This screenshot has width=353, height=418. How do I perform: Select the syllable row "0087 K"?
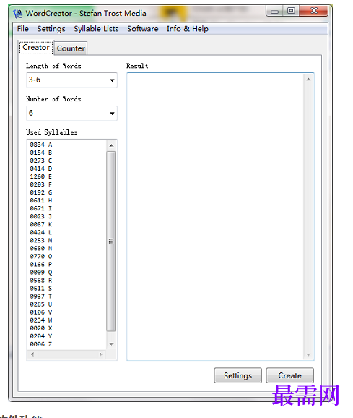coord(41,224)
